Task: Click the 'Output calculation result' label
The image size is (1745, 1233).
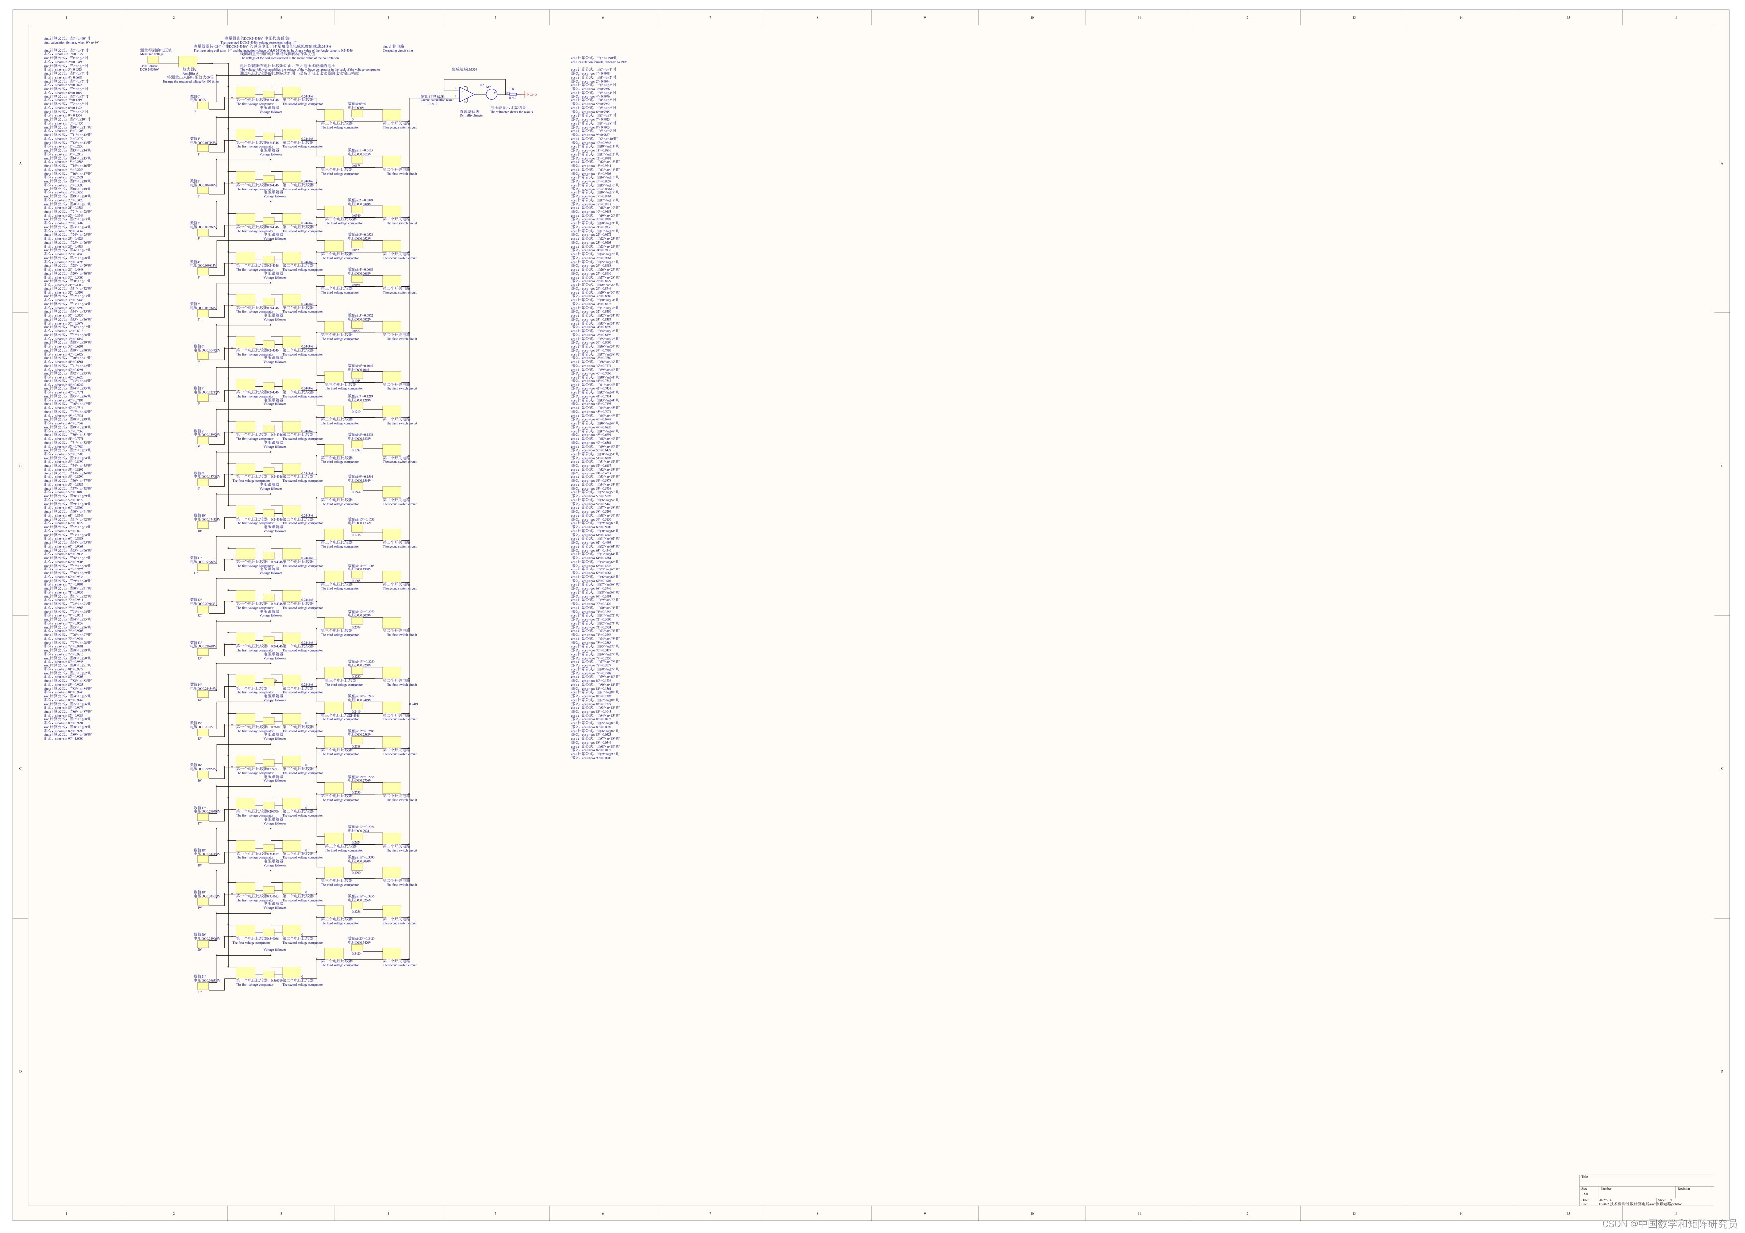Action: point(436,99)
